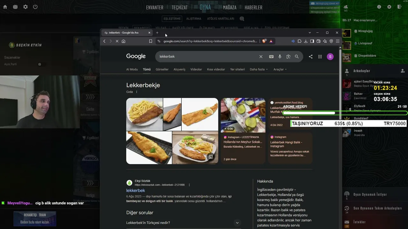This screenshot has width=408, height=229.
Task: Select the ALIŞTIRMA practice tab
Action: (x=194, y=19)
